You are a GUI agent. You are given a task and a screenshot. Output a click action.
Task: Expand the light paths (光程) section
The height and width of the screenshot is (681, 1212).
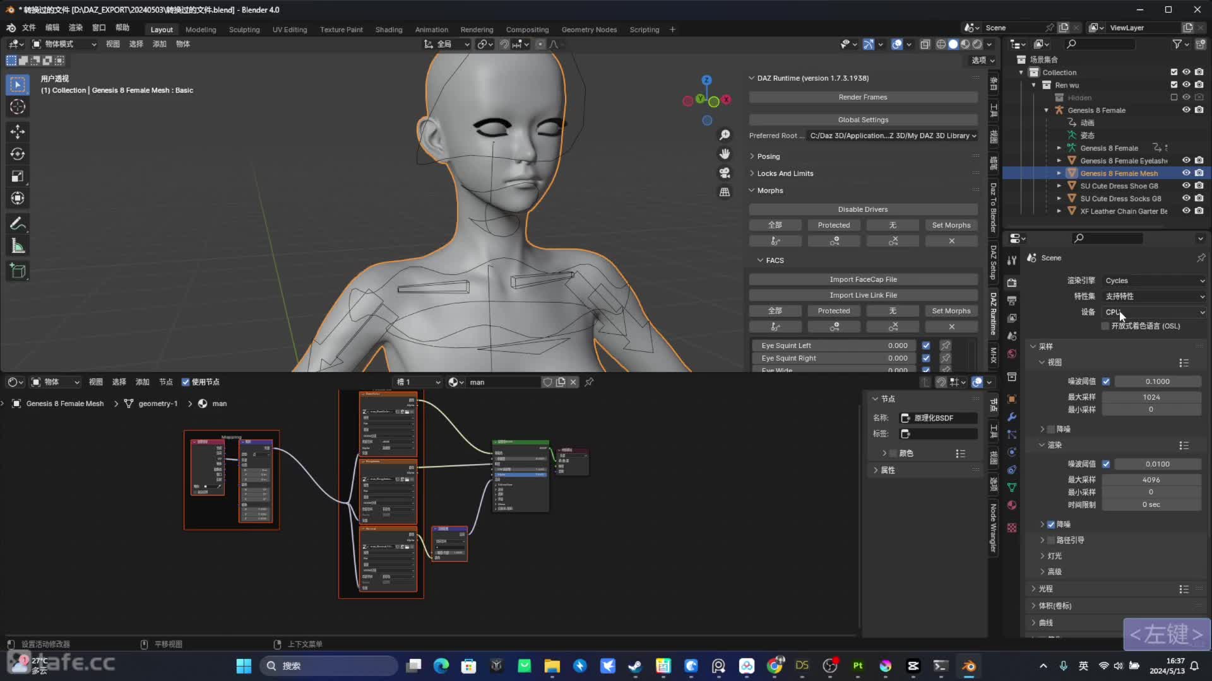pyautogui.click(x=1045, y=589)
